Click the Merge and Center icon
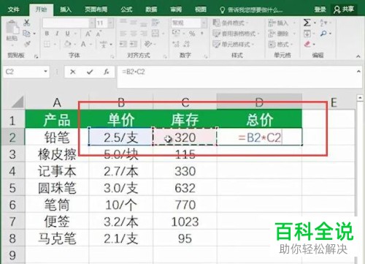This screenshot has height=264, width=365. (155, 34)
